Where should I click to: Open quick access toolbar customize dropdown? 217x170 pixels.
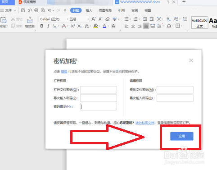(x=65, y=10)
